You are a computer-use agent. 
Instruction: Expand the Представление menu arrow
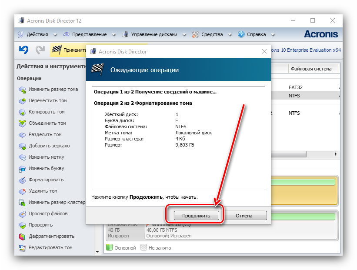point(113,35)
